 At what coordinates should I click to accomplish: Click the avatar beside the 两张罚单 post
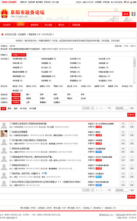(x=4, y=175)
